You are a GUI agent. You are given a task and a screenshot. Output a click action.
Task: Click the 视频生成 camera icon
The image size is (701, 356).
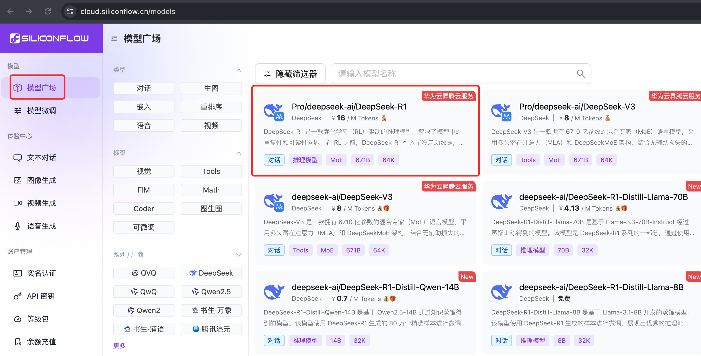point(18,203)
